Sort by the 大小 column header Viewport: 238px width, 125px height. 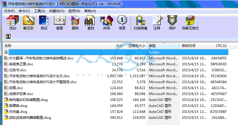click(113, 46)
